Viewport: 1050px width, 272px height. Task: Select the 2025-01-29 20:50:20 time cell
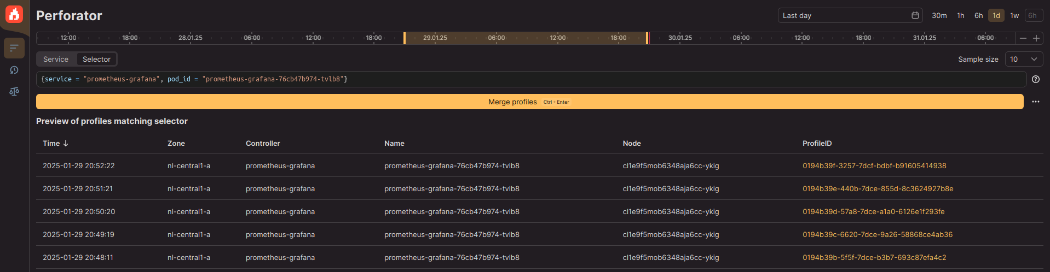coord(79,211)
